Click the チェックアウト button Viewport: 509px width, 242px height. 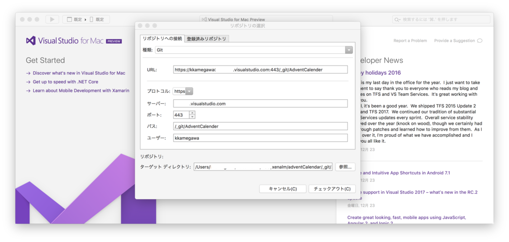[332, 189]
